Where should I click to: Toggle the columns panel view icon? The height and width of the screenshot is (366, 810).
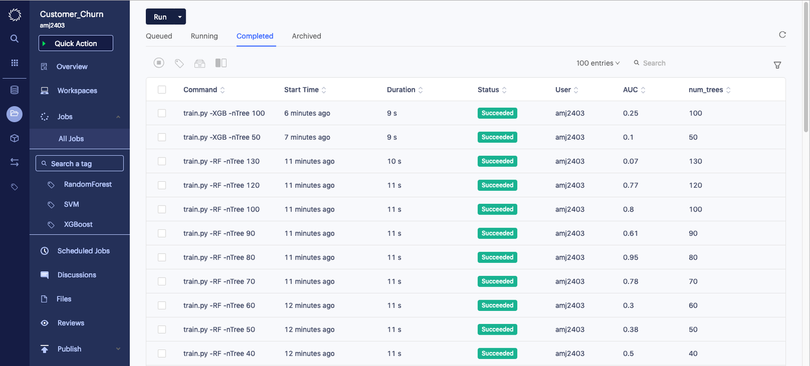pos(221,62)
